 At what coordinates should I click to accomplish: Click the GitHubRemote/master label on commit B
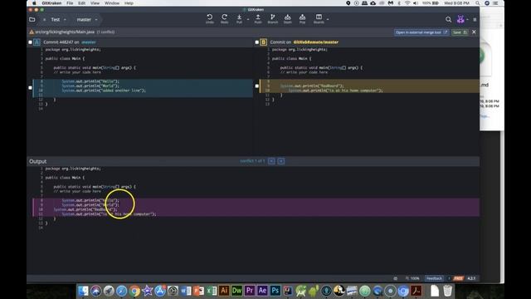315,42
